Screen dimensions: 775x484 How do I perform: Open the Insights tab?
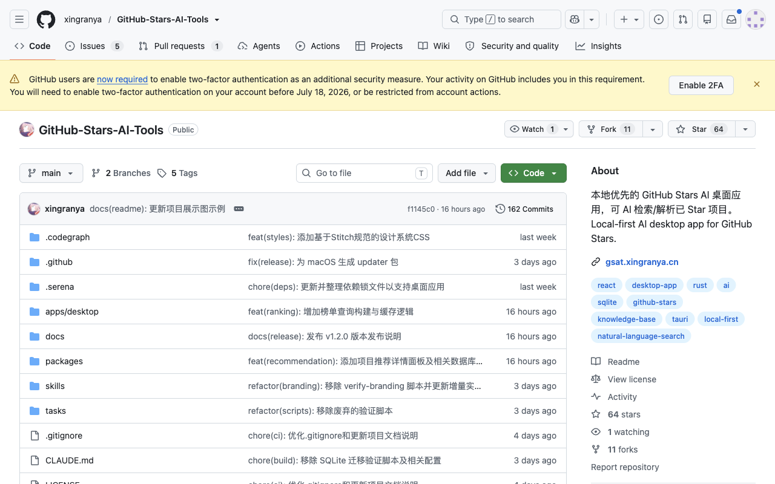[x=598, y=46]
